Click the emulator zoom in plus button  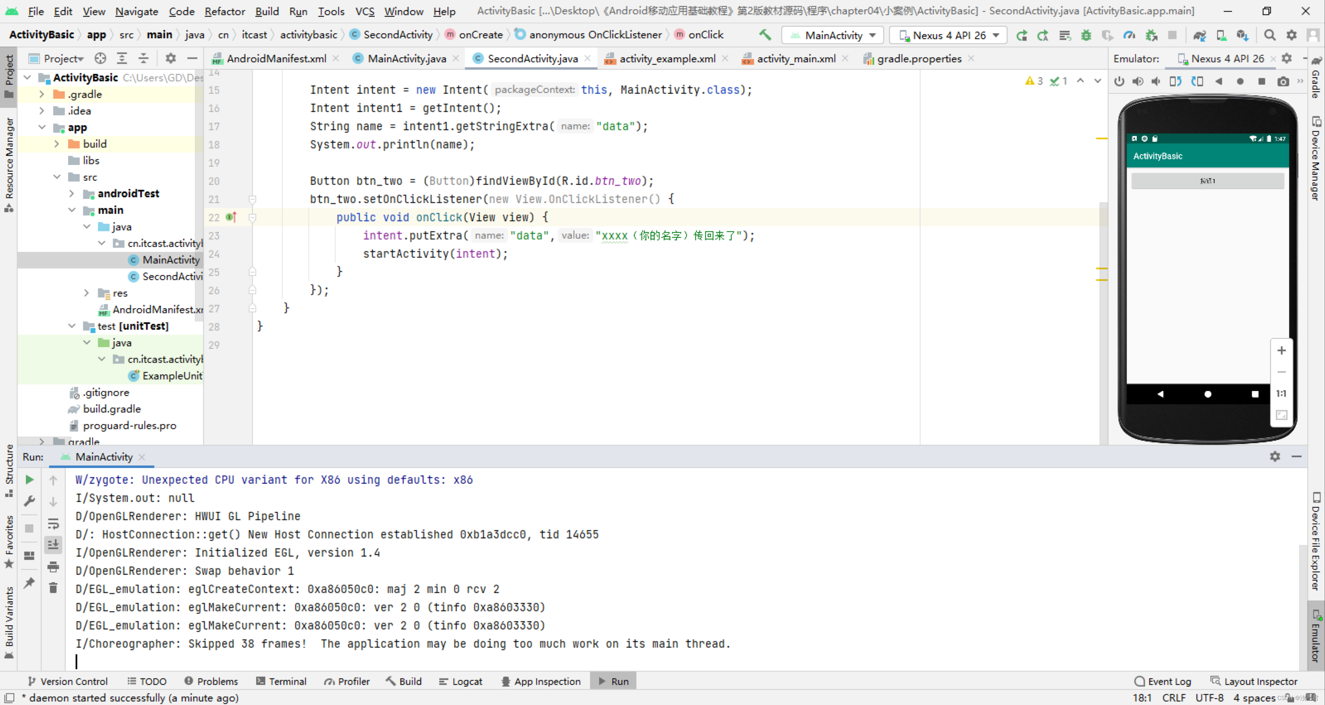(1281, 350)
